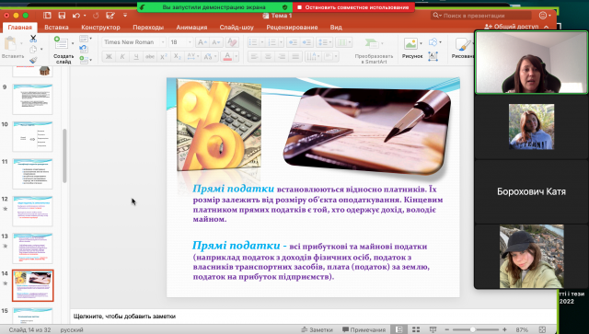
Task: Decrease font size with A-down icon
Action: [216, 42]
